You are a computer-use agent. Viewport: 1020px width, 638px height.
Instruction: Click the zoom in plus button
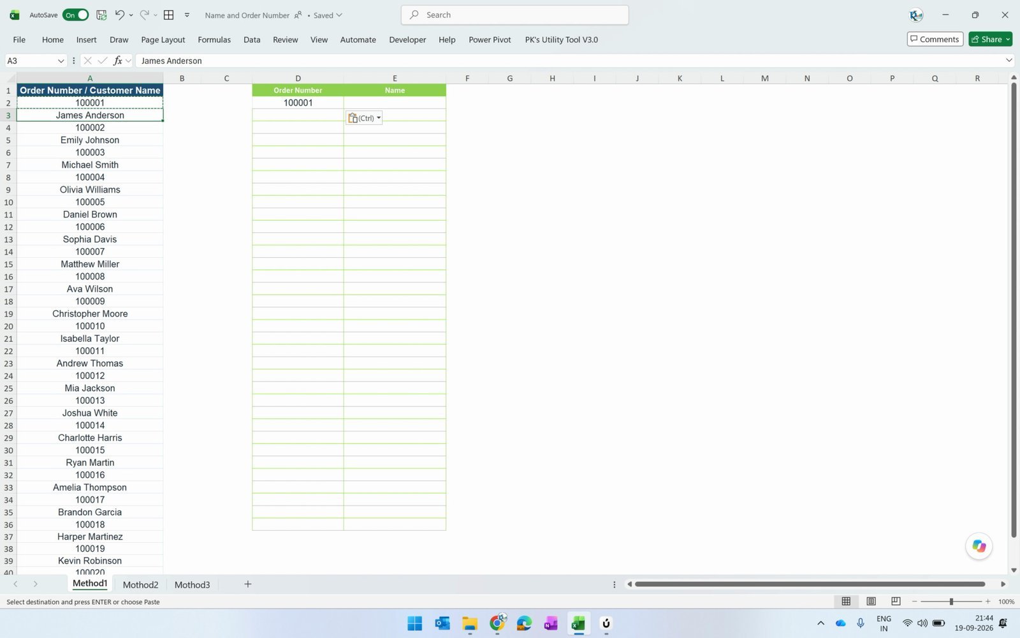click(x=987, y=602)
